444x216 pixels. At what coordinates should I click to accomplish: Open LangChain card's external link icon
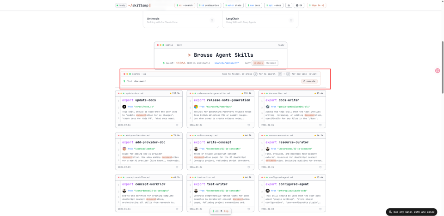click(x=291, y=20)
